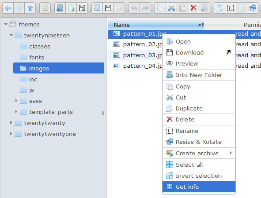Choose Select all in the context menu
This screenshot has width=261, height=198.
[199, 165]
